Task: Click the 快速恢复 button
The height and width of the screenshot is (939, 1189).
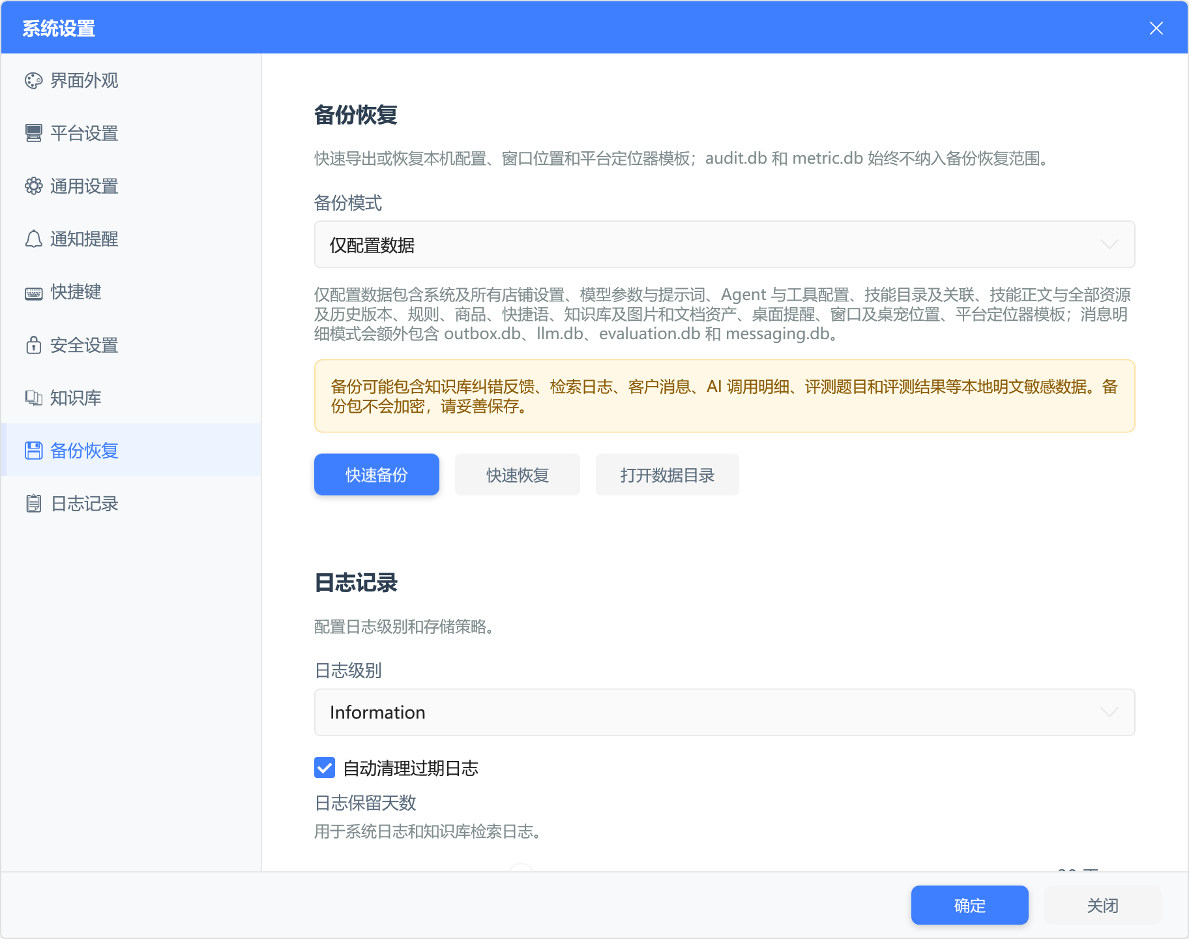Action: tap(518, 475)
